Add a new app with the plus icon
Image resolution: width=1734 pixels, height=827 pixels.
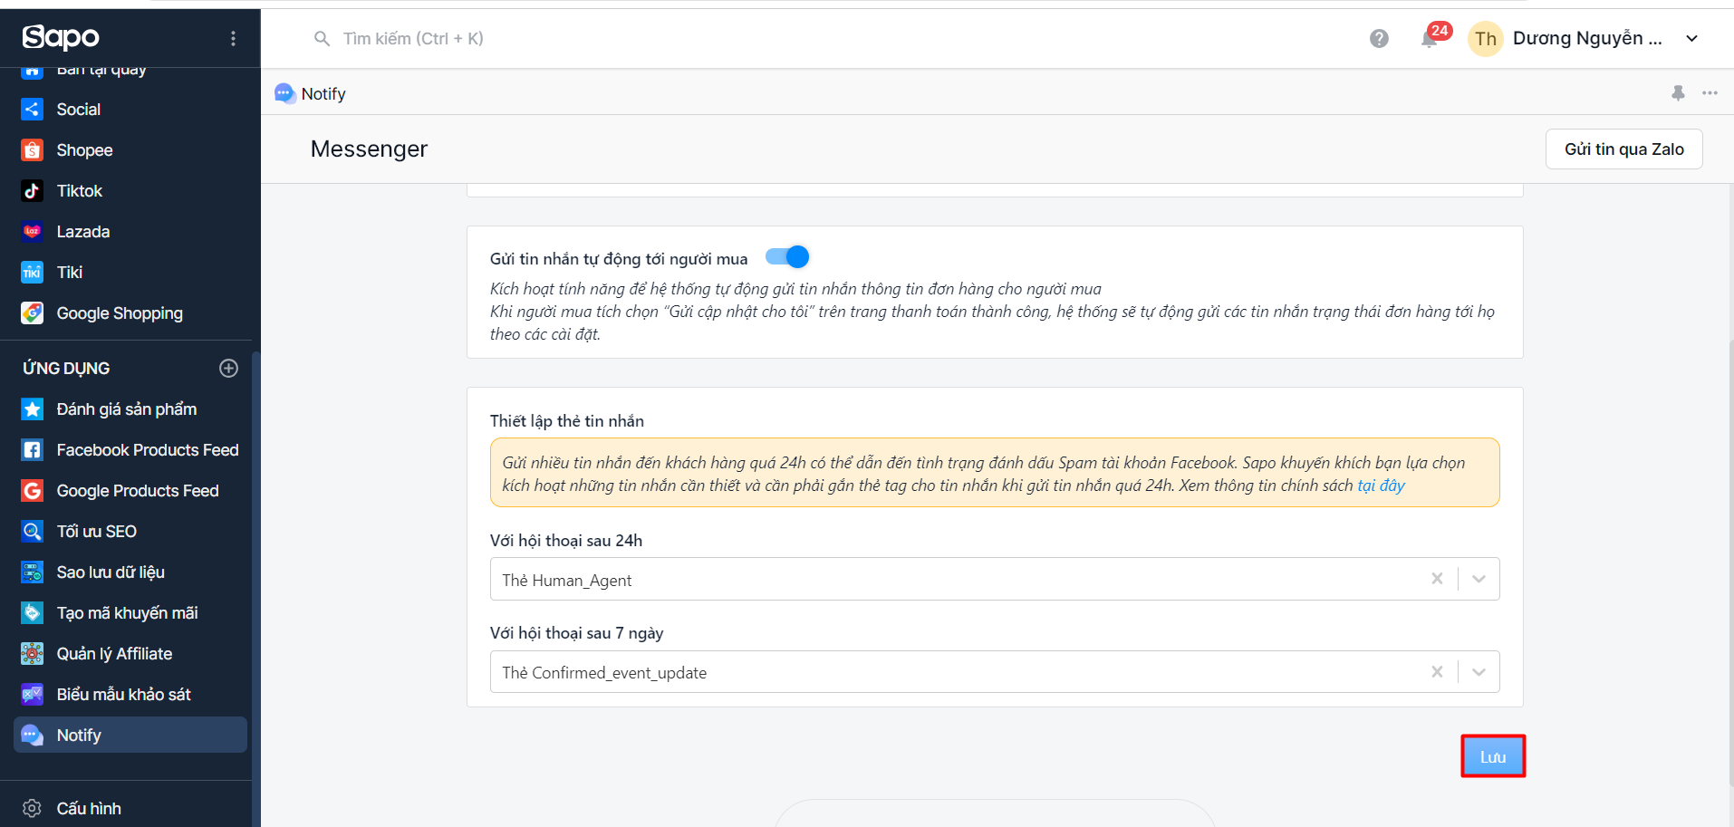[228, 368]
